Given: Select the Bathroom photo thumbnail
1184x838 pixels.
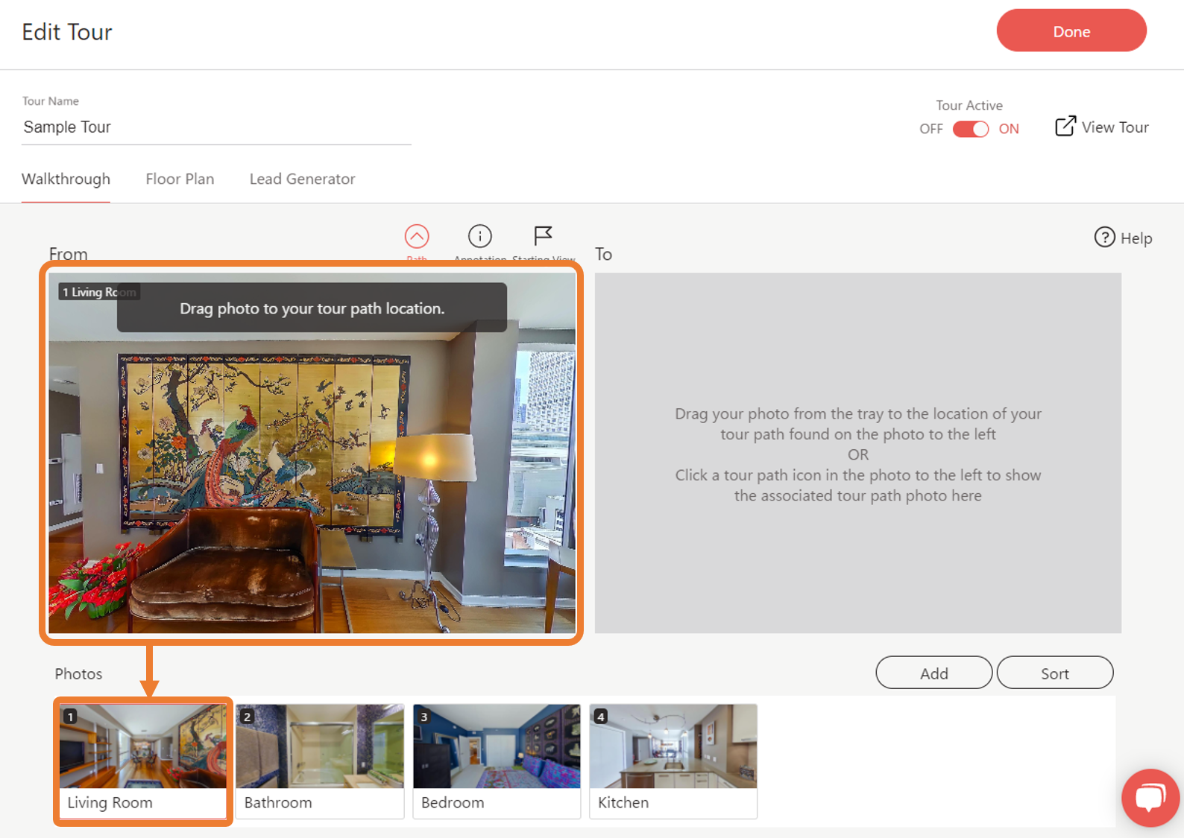Looking at the screenshot, I should click(320, 747).
